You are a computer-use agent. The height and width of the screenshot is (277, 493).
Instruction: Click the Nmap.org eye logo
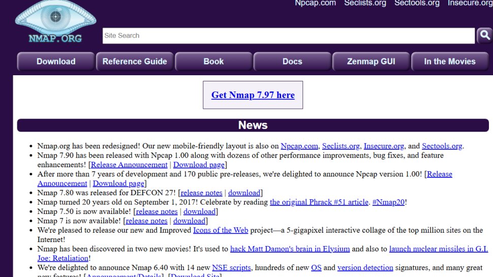[x=55, y=21]
